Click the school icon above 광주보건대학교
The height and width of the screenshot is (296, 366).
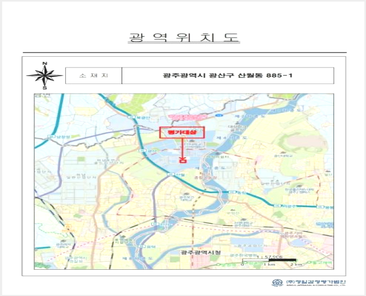186,194
